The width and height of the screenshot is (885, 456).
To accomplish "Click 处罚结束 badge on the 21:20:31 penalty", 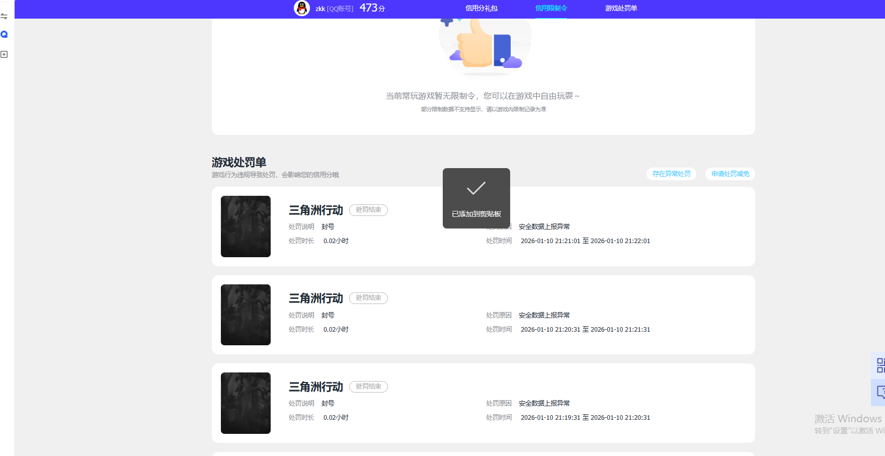I will point(368,298).
